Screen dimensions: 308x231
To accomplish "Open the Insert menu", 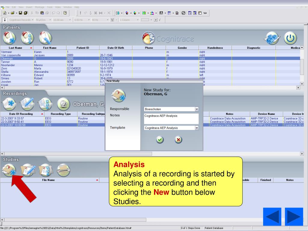I will pos(29,7).
